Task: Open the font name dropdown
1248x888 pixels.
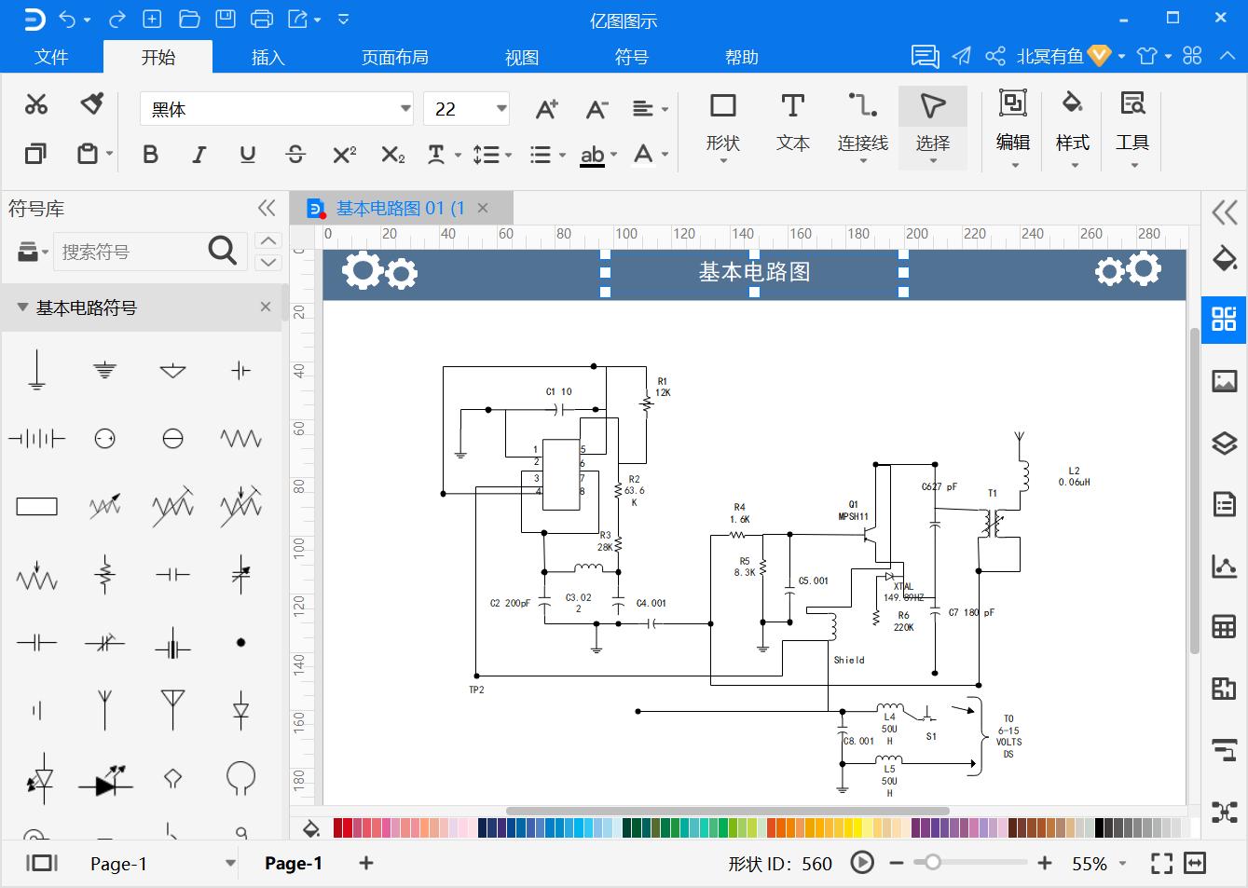Action: (x=405, y=109)
